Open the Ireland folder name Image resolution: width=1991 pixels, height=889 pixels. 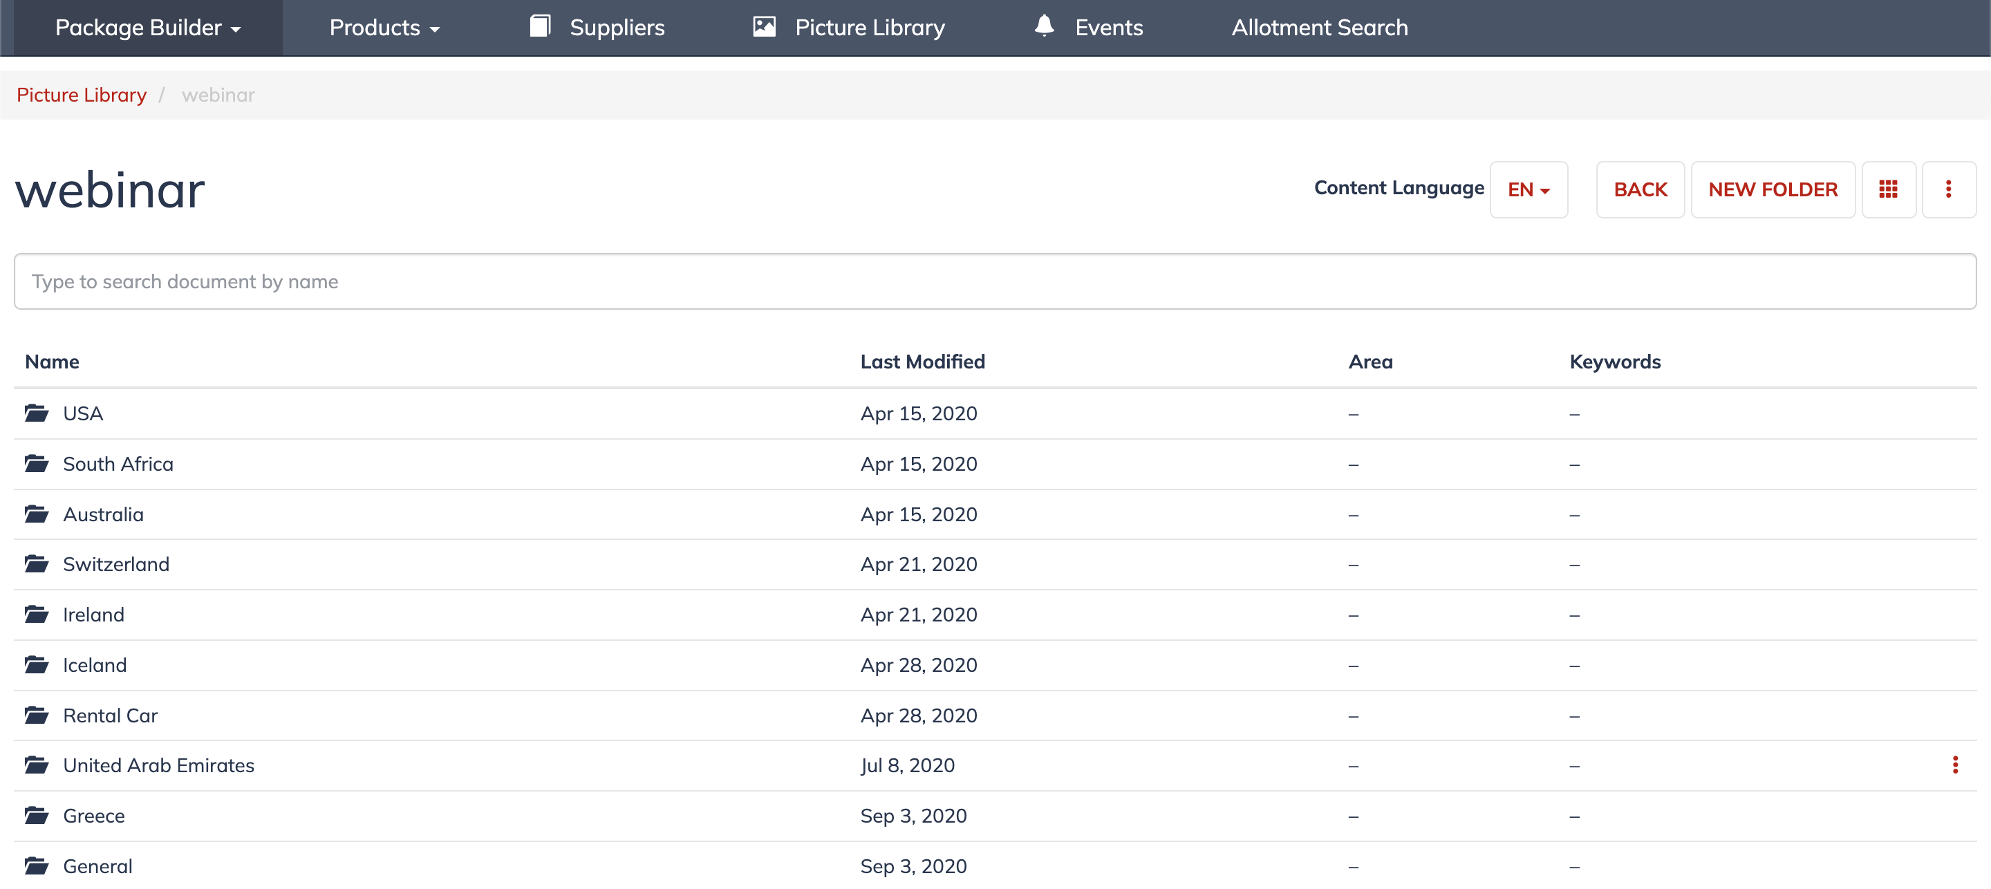coord(93,615)
